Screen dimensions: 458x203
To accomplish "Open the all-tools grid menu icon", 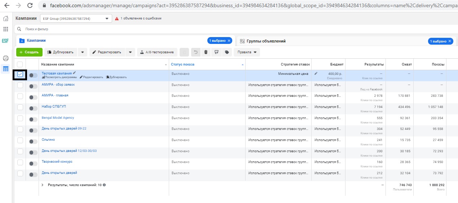I will point(5,29).
